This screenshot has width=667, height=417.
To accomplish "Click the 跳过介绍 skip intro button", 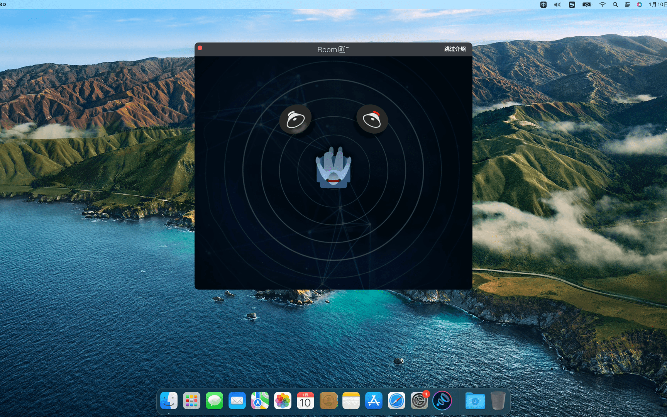I will (455, 49).
